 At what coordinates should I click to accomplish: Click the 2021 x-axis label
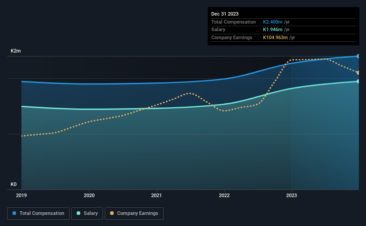(156, 195)
